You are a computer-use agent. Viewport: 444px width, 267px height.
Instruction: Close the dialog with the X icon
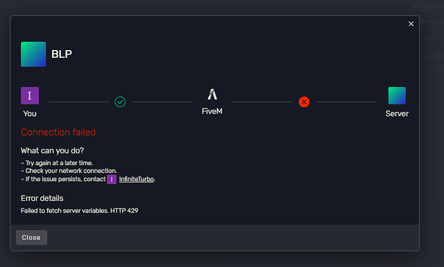point(411,24)
